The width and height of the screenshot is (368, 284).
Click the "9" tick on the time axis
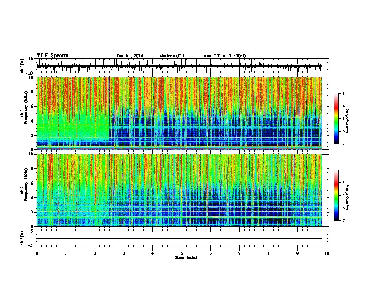297,253
